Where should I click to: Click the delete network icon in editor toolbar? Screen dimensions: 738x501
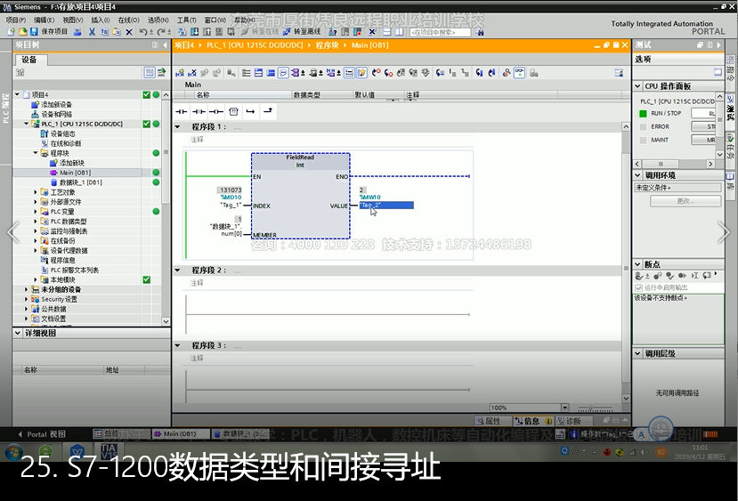[x=192, y=73]
